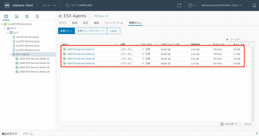Click the search all environments field
Viewport: 259px width, 136px height.
click(82, 5)
